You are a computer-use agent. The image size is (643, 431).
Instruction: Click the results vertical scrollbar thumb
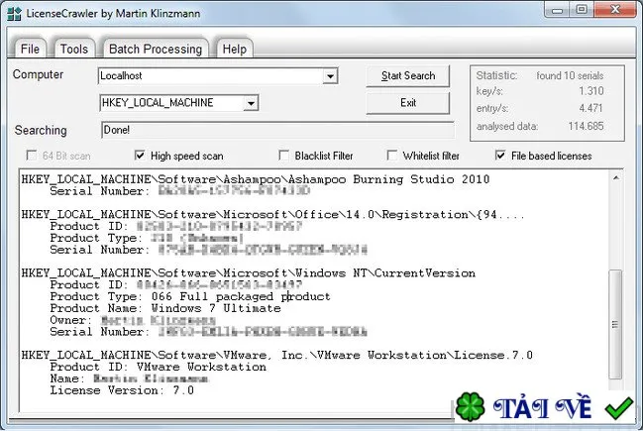coord(615,324)
